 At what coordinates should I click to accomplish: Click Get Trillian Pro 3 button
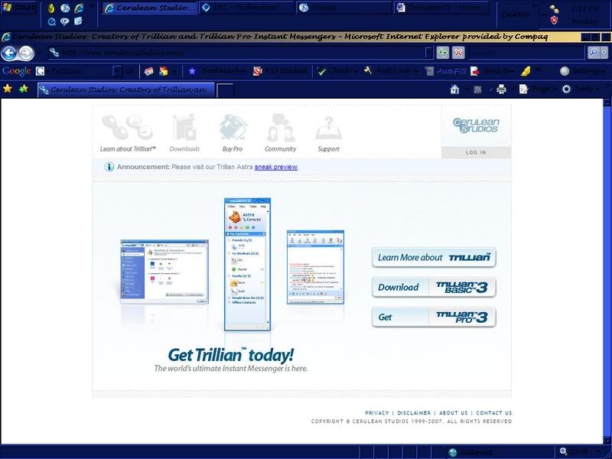(x=434, y=317)
